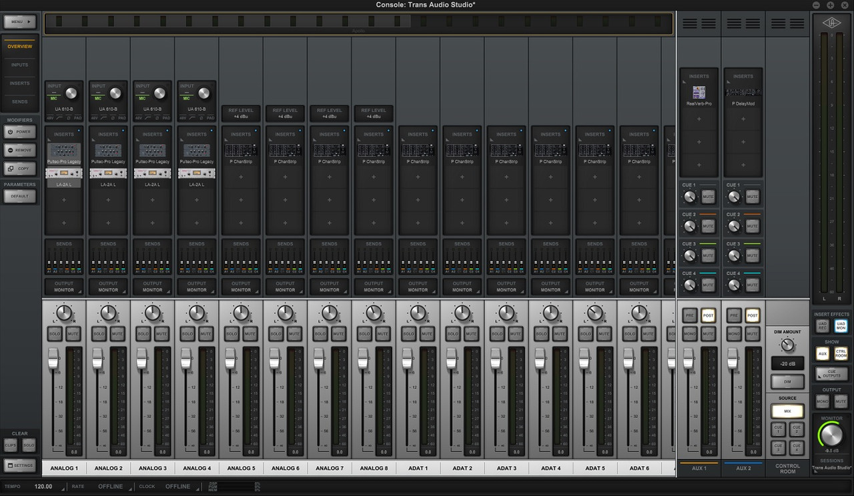Mute the Analog 3 channel
The height and width of the screenshot is (496, 854).
(x=161, y=333)
